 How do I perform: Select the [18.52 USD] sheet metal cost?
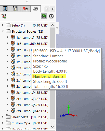[x=40, y=117]
